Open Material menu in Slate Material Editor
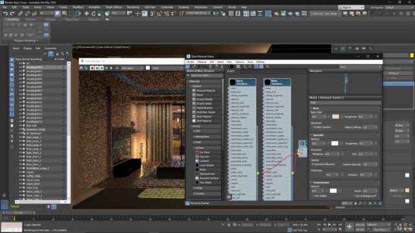The width and height of the screenshot is (415, 233). point(202,62)
